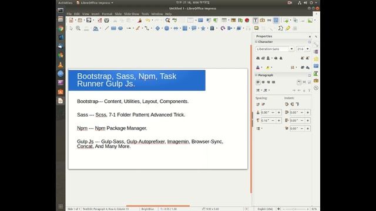Select the Curves and Polygons tool
The image size is (376, 211).
click(x=137, y=28)
